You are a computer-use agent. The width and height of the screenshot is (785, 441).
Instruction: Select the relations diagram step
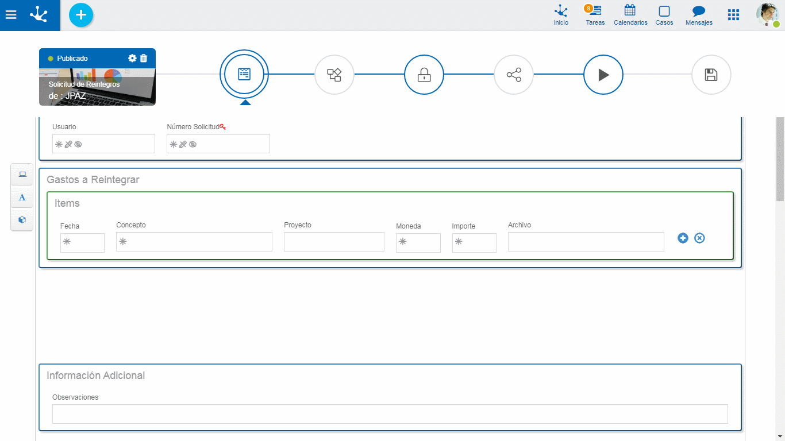334,75
